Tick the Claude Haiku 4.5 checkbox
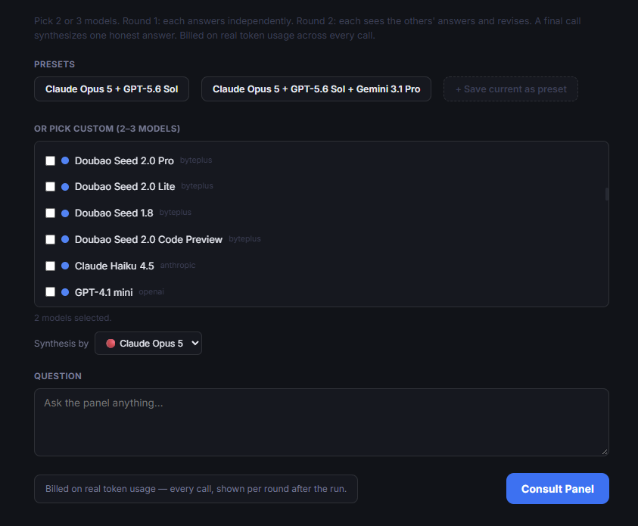 [x=51, y=266]
